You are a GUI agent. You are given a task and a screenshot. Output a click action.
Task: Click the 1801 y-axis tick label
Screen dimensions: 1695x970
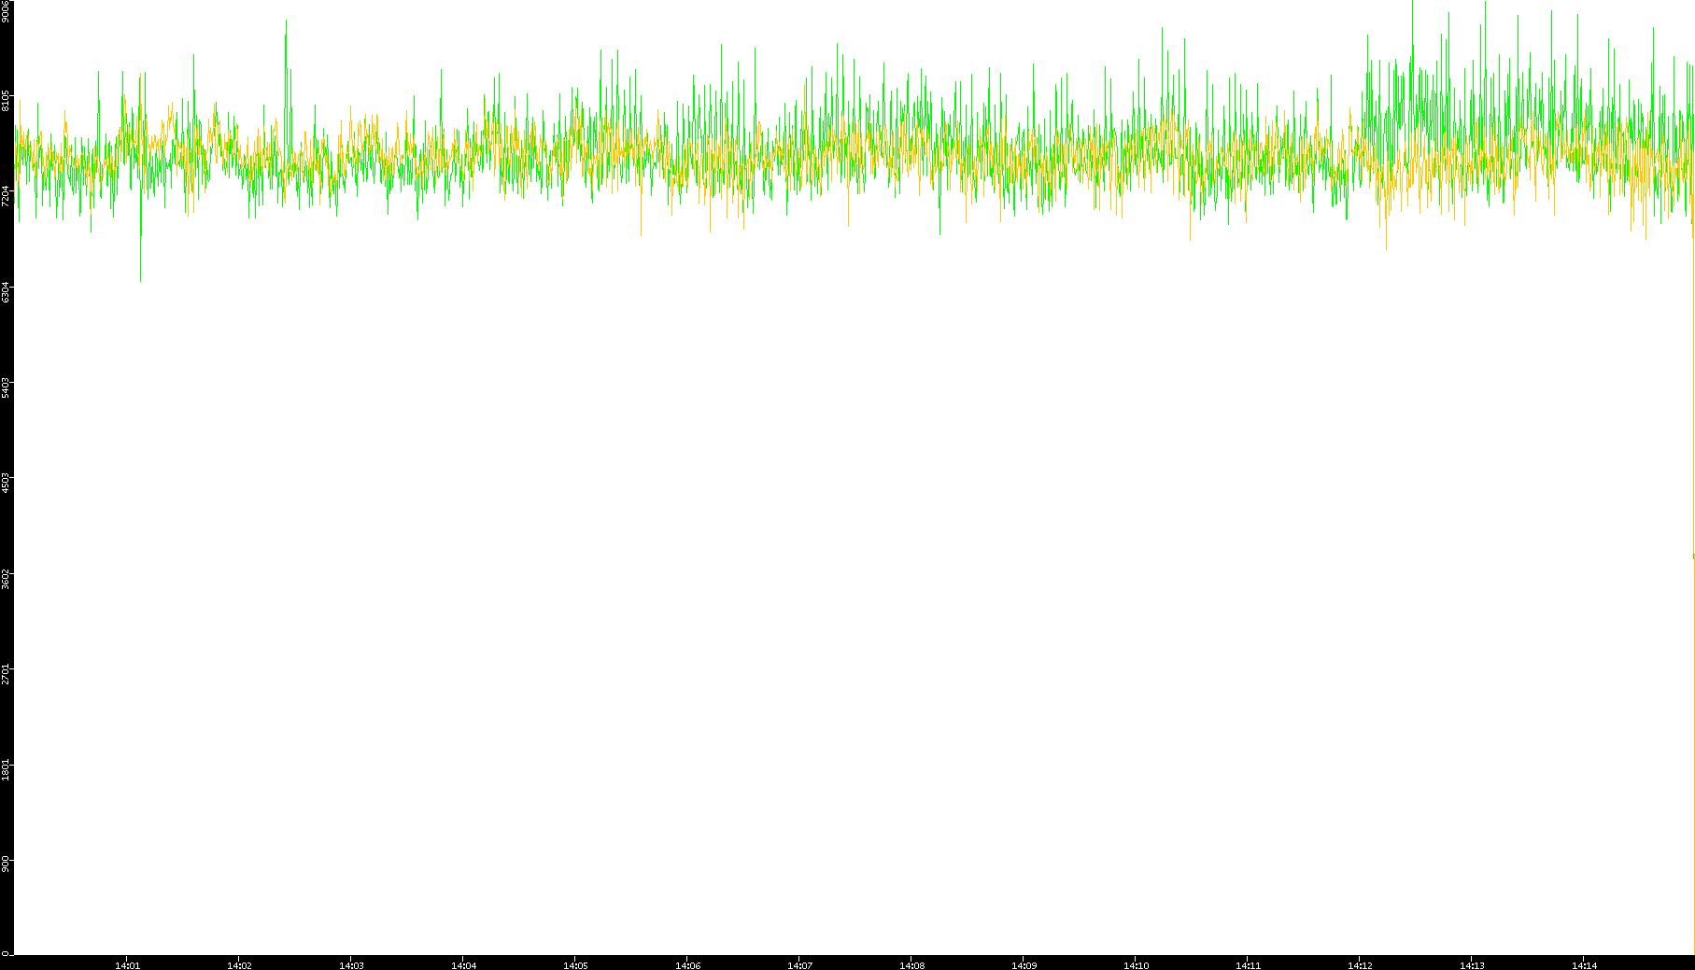tap(6, 770)
